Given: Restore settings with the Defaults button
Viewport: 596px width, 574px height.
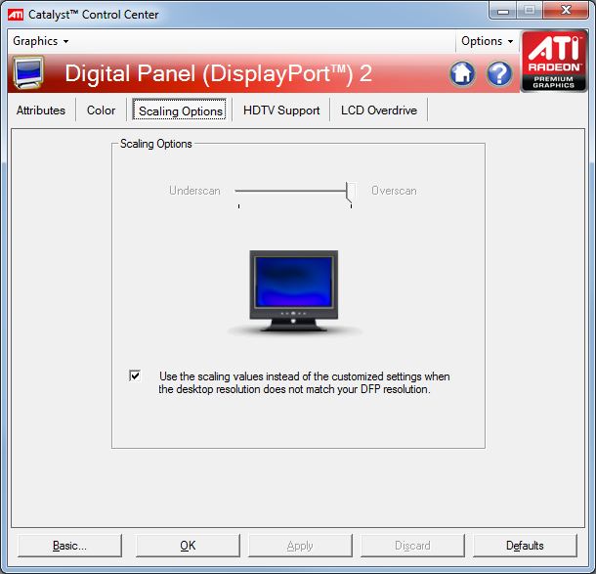Looking at the screenshot, I should pyautogui.click(x=525, y=546).
